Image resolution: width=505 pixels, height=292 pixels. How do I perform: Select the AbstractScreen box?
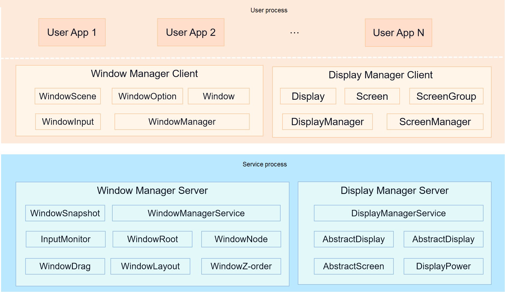point(354,266)
